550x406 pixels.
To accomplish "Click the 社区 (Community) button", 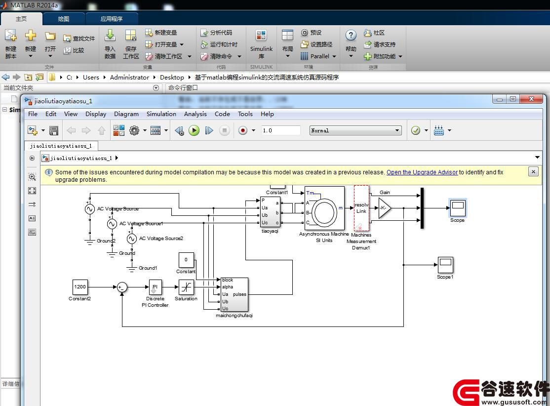I will coord(374,33).
